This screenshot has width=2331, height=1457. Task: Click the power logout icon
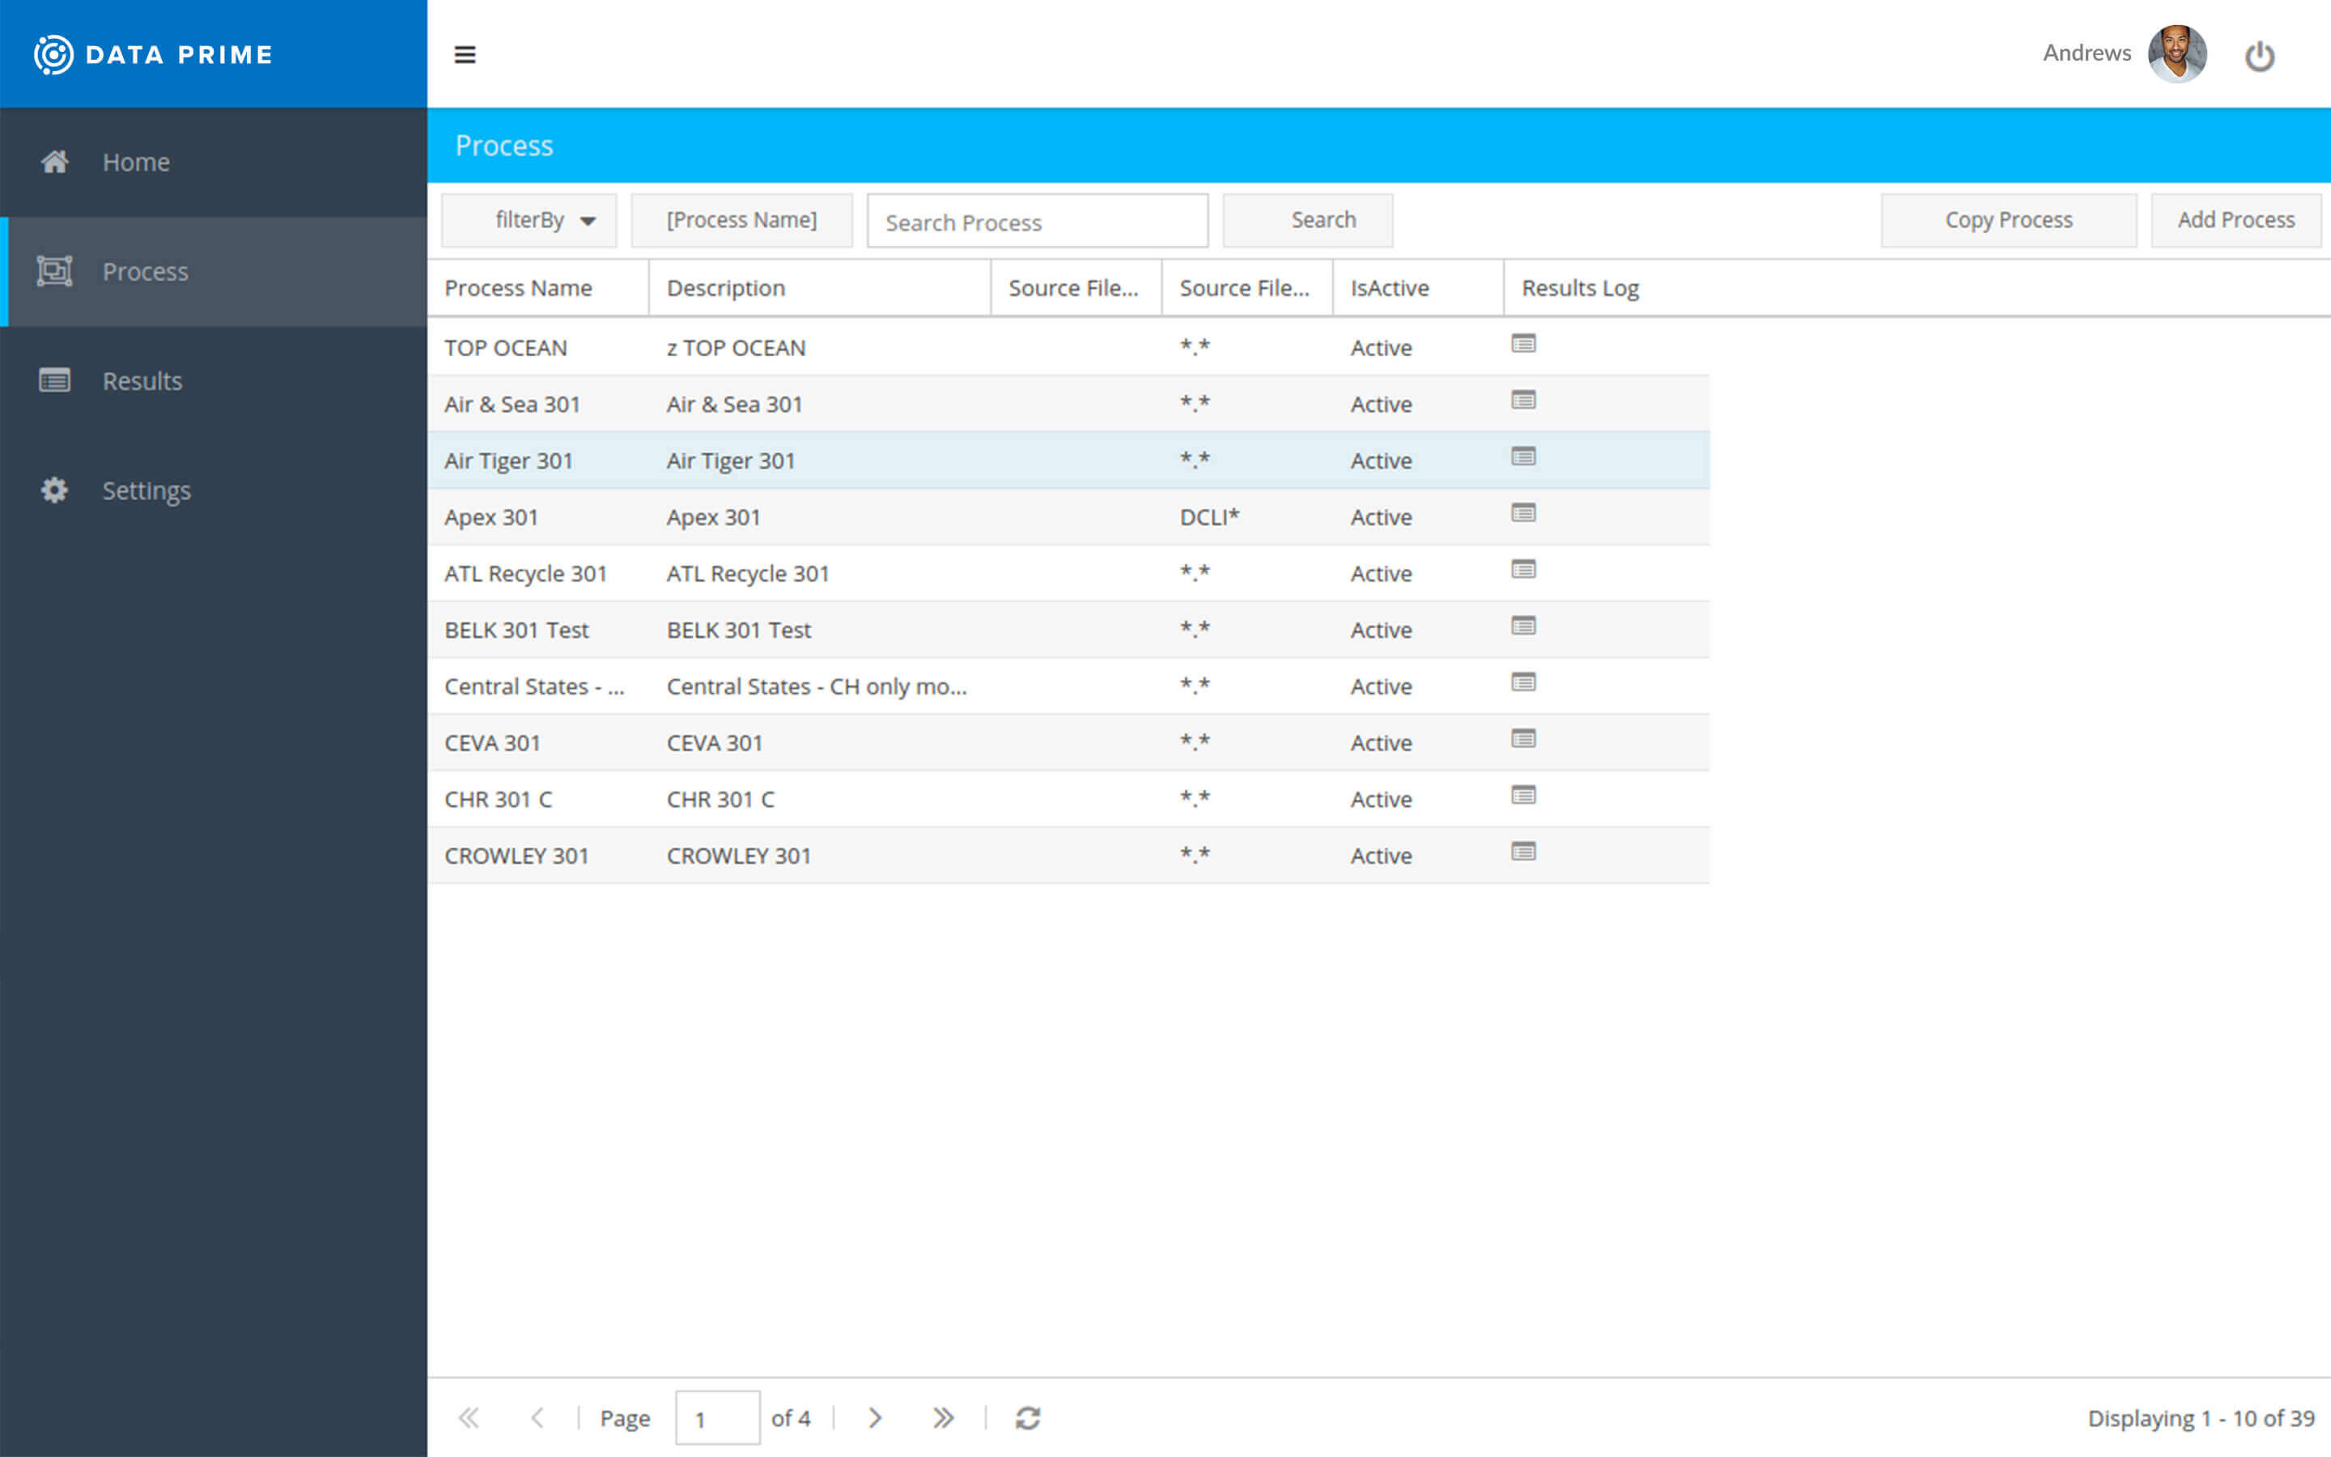click(x=2261, y=55)
